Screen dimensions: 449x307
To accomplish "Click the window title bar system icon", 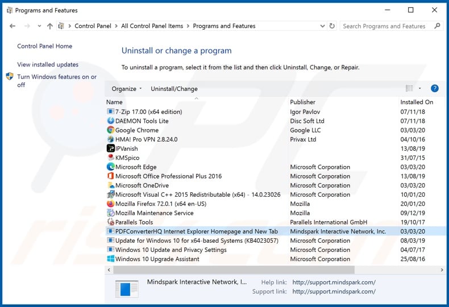I will point(10,10).
